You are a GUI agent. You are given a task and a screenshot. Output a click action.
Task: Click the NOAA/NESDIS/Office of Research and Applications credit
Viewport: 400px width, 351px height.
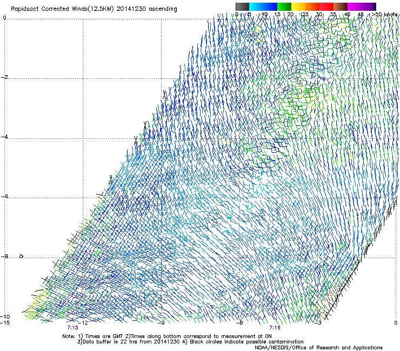318,348
